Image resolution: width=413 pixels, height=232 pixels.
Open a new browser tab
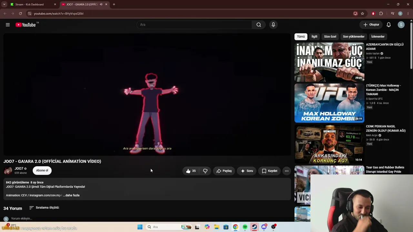114,5
